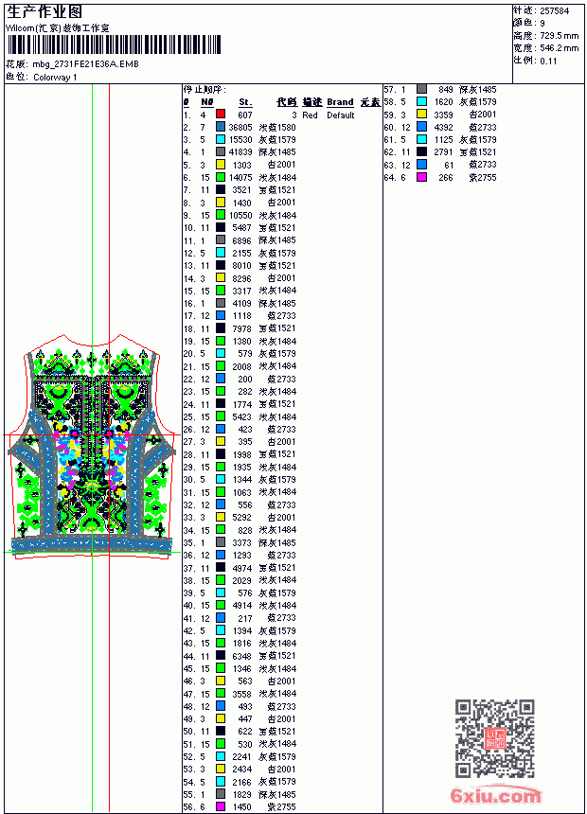Viewport: 587px width, 814px height.
Task: Click the gray swatch in row 57
Action: point(422,89)
